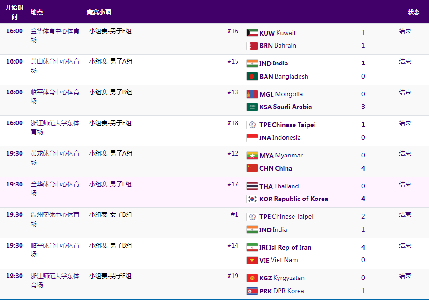Open the IRI Isl Rep of Iran link
Screen dimensions: 429x300
point(285,248)
